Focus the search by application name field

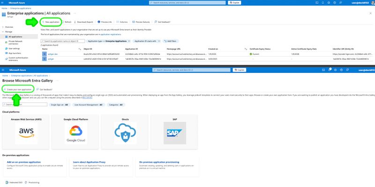(63, 41)
